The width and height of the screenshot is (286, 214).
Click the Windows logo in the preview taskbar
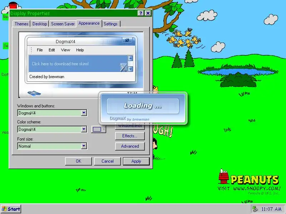click(34, 93)
